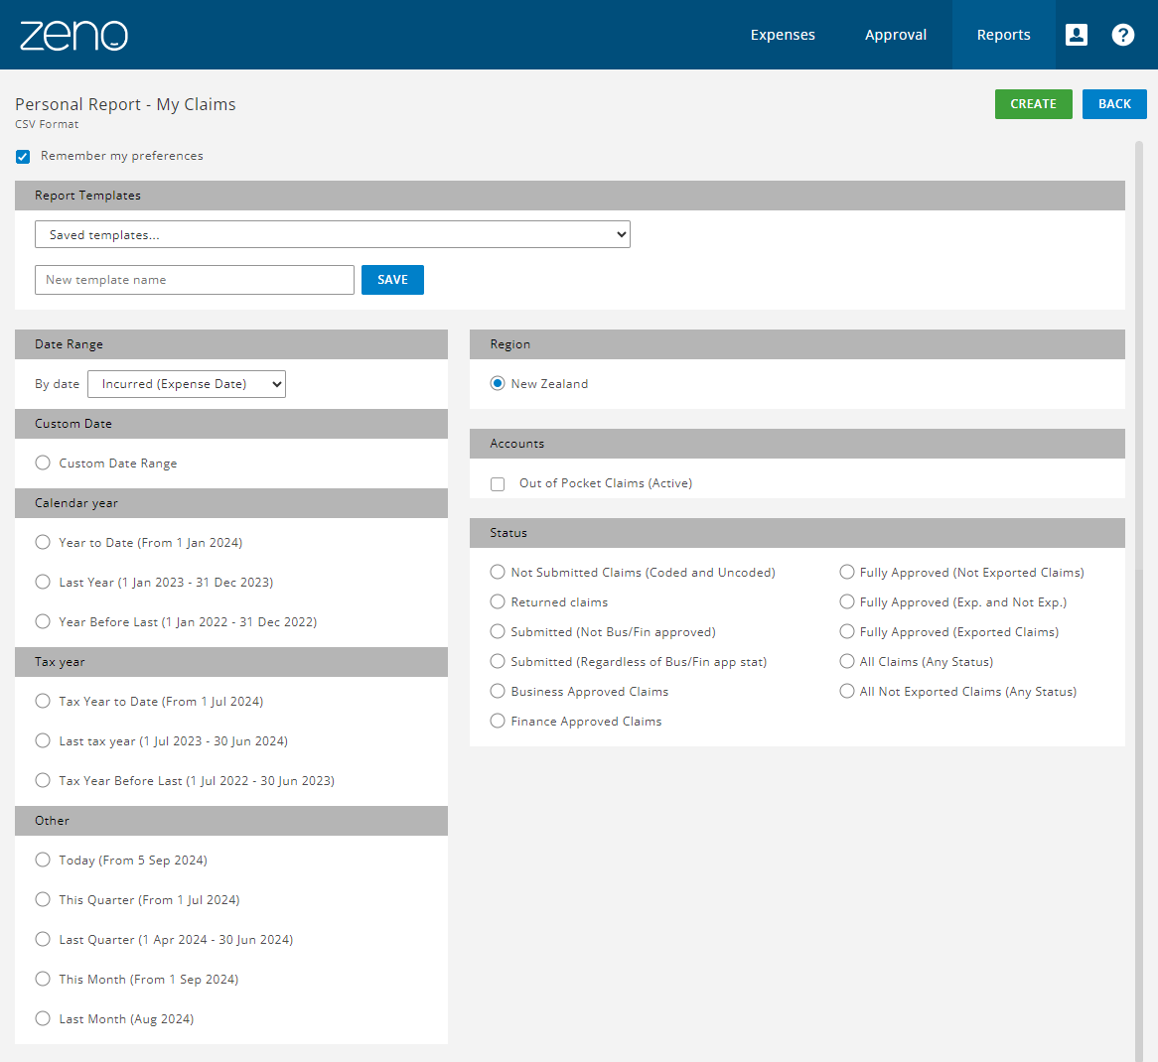Open the user profile icon
This screenshot has height=1062, width=1158.
point(1076,35)
